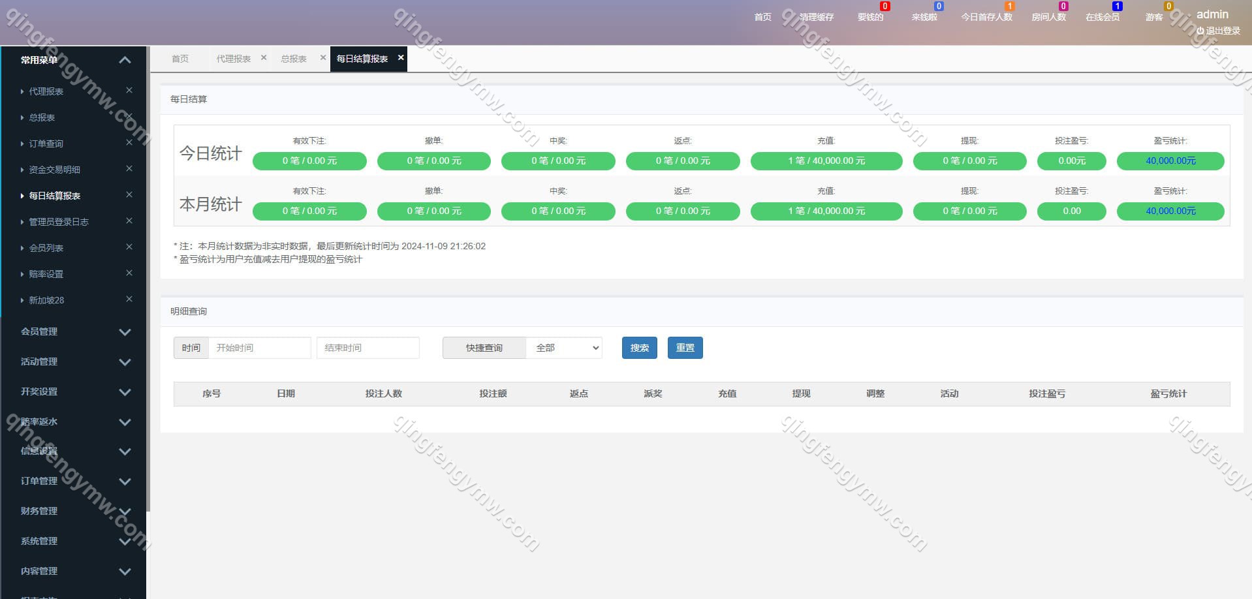Switch to the 代理报表 tab
Viewport: 1252px width, 599px height.
click(x=233, y=59)
